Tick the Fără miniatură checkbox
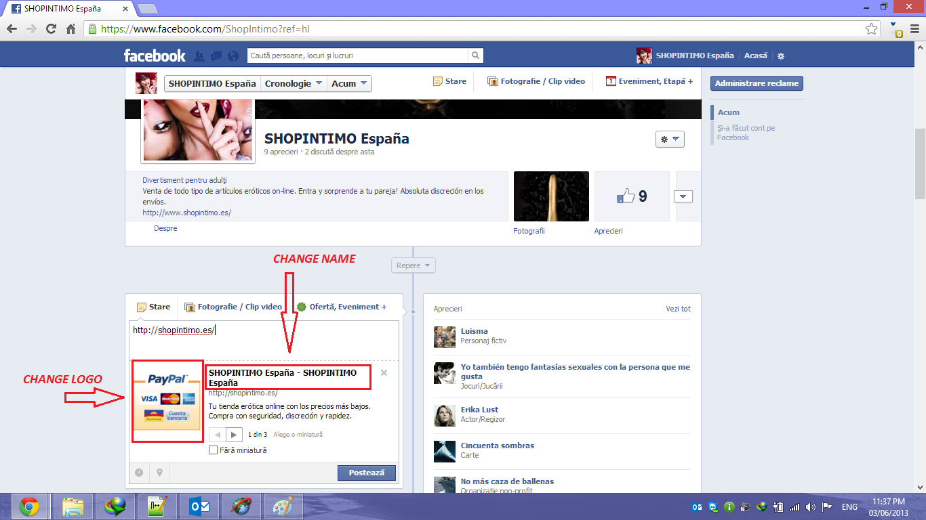The width and height of the screenshot is (926, 520). pyautogui.click(x=214, y=450)
